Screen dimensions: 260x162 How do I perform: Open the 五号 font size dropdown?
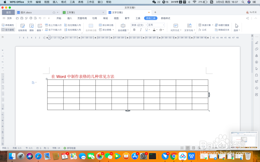click(163, 25)
